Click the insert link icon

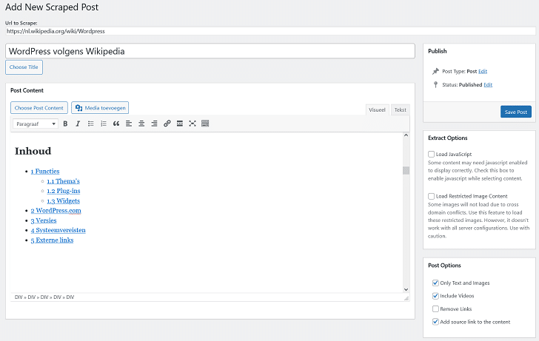click(x=167, y=124)
